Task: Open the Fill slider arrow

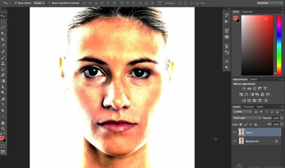Action: pyautogui.click(x=282, y=125)
